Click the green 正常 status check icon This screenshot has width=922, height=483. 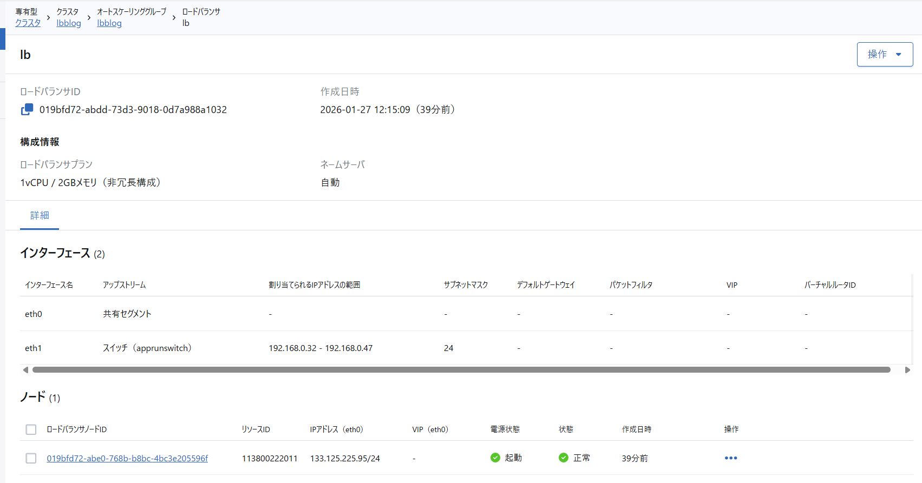[564, 458]
